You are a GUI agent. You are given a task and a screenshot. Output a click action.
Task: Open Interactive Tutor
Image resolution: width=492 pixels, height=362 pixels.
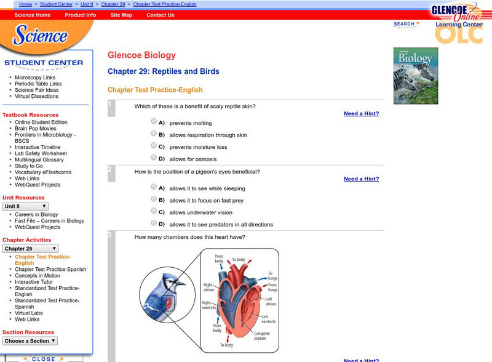[34, 282]
